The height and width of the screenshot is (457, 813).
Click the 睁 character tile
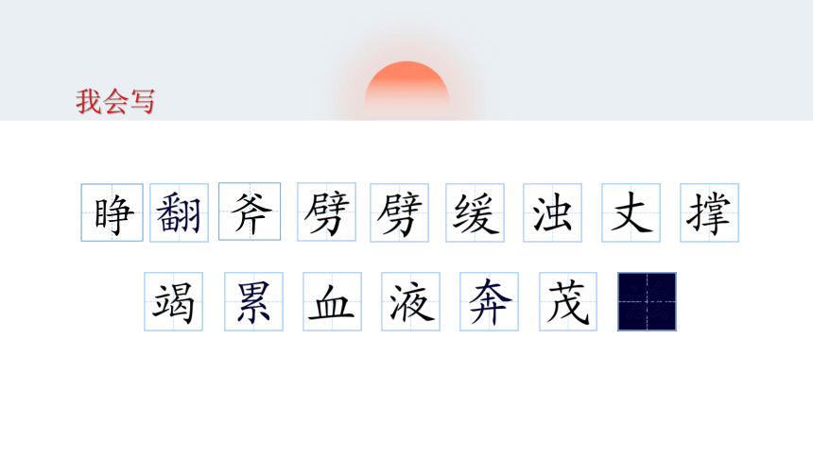pyautogui.click(x=112, y=212)
